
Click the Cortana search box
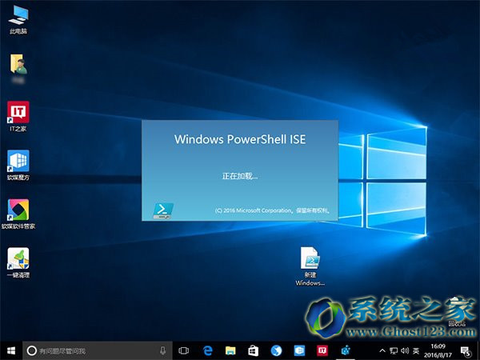(98, 350)
